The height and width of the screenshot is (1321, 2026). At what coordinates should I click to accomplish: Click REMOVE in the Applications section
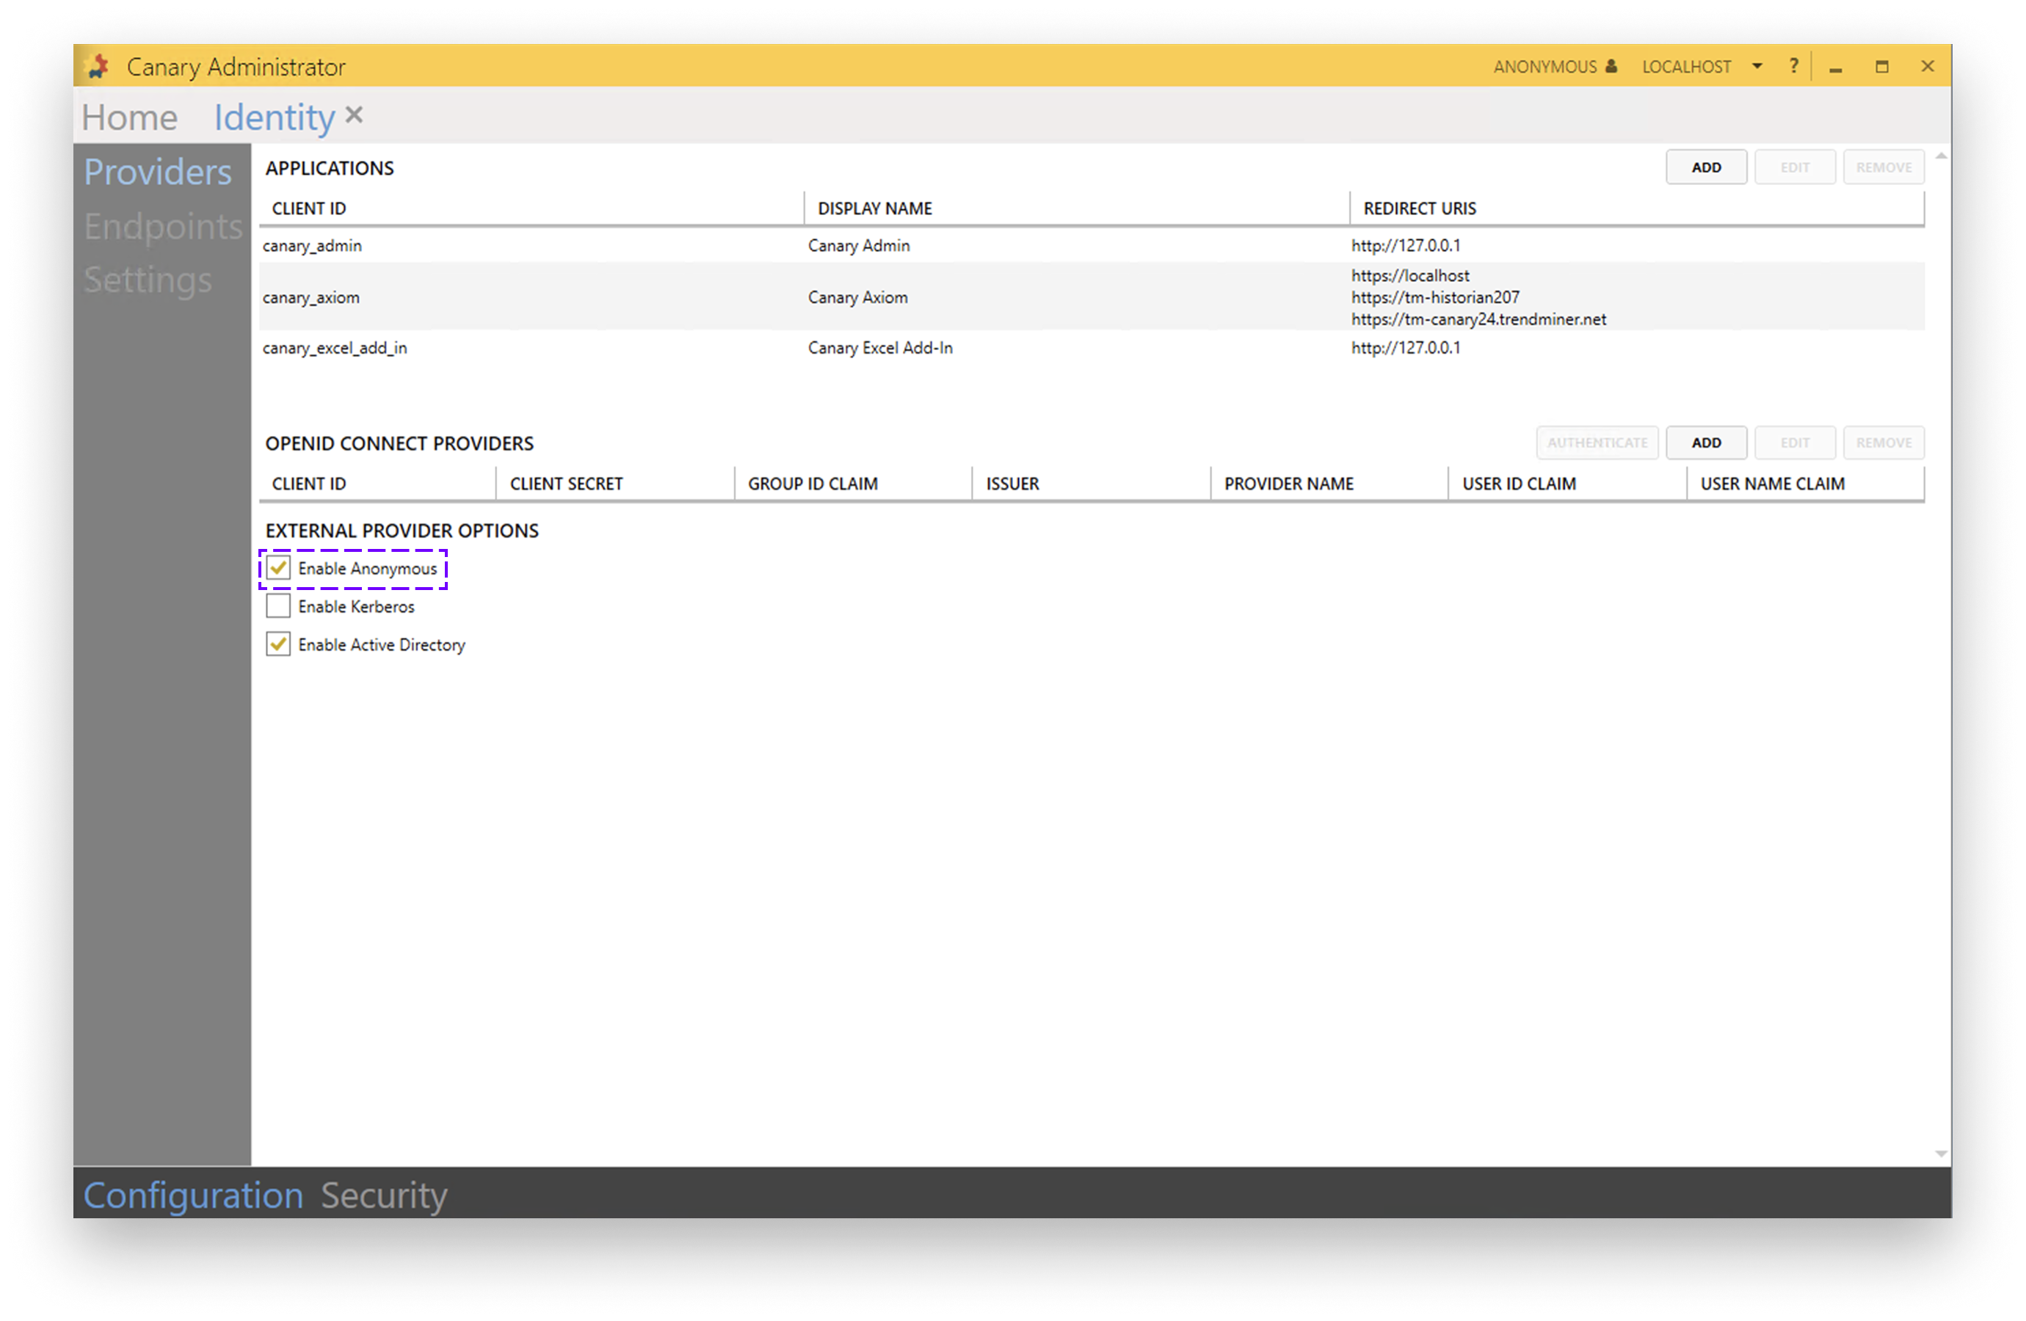(1883, 167)
